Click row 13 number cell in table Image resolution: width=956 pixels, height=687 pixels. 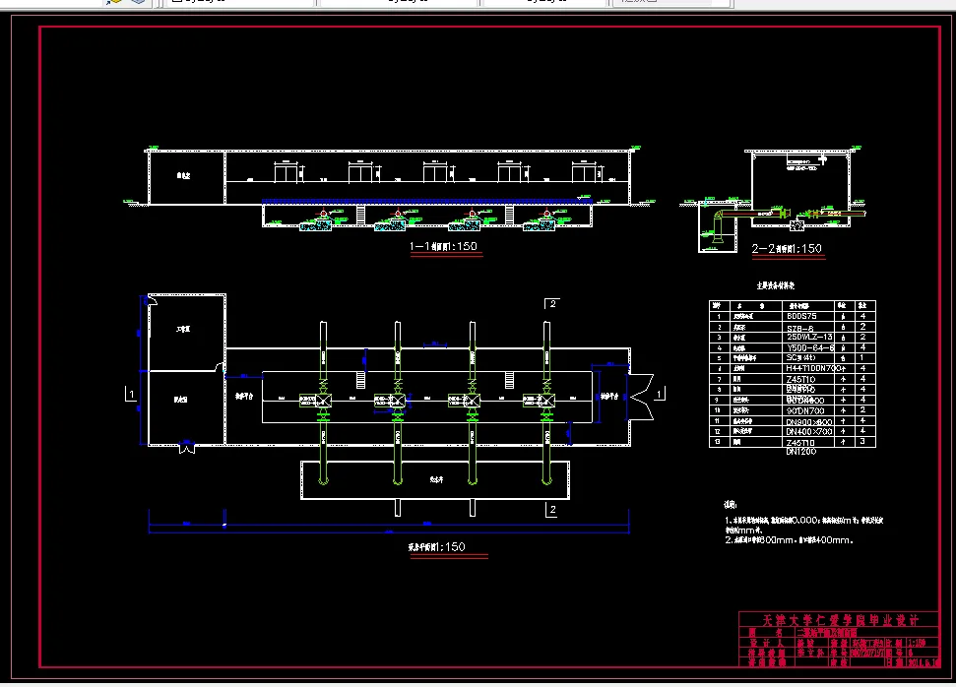pos(719,442)
